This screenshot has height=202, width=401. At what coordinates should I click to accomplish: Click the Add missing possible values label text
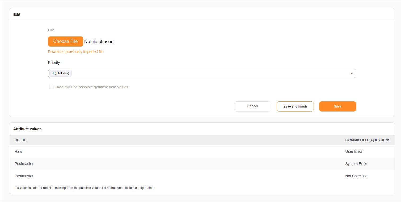tap(92, 87)
